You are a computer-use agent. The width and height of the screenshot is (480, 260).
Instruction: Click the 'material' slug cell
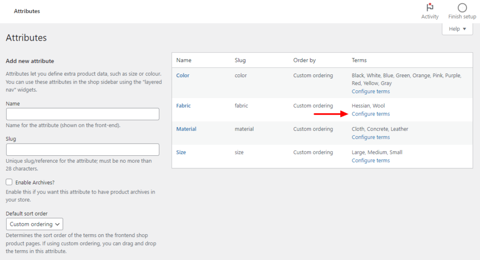pyautogui.click(x=244, y=129)
